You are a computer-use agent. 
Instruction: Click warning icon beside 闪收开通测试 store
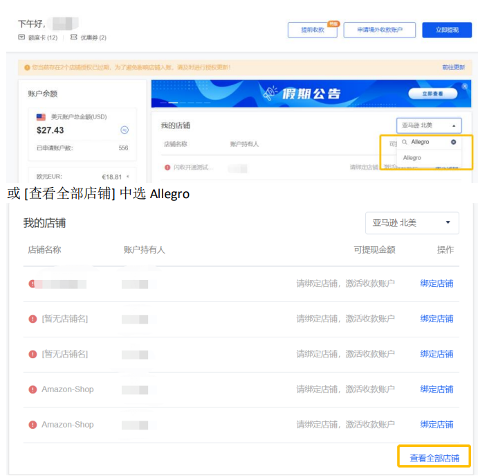pos(167,167)
